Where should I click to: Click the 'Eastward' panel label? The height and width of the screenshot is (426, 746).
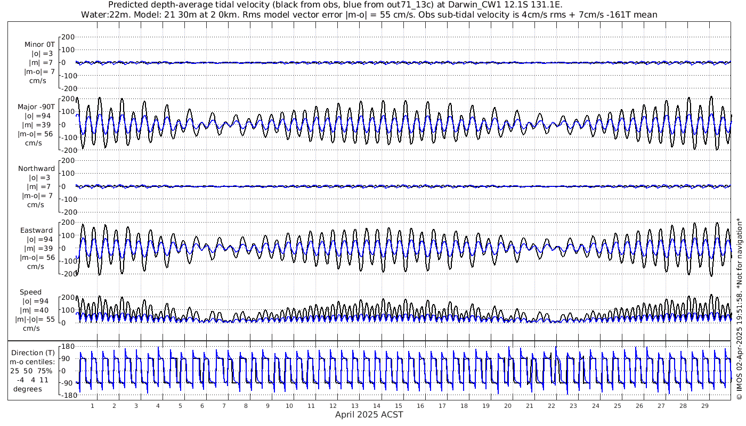pos(36,231)
